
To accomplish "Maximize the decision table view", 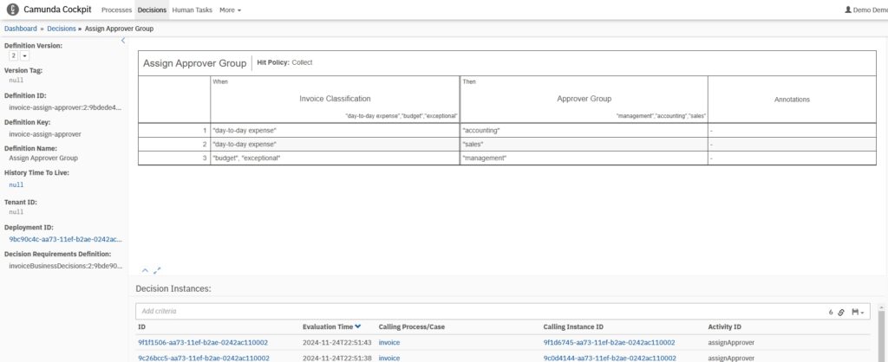I will (x=158, y=270).
